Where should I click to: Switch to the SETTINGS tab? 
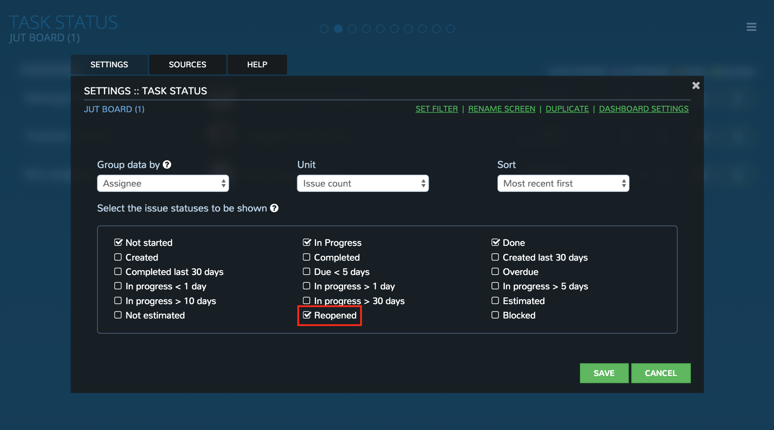coord(109,65)
